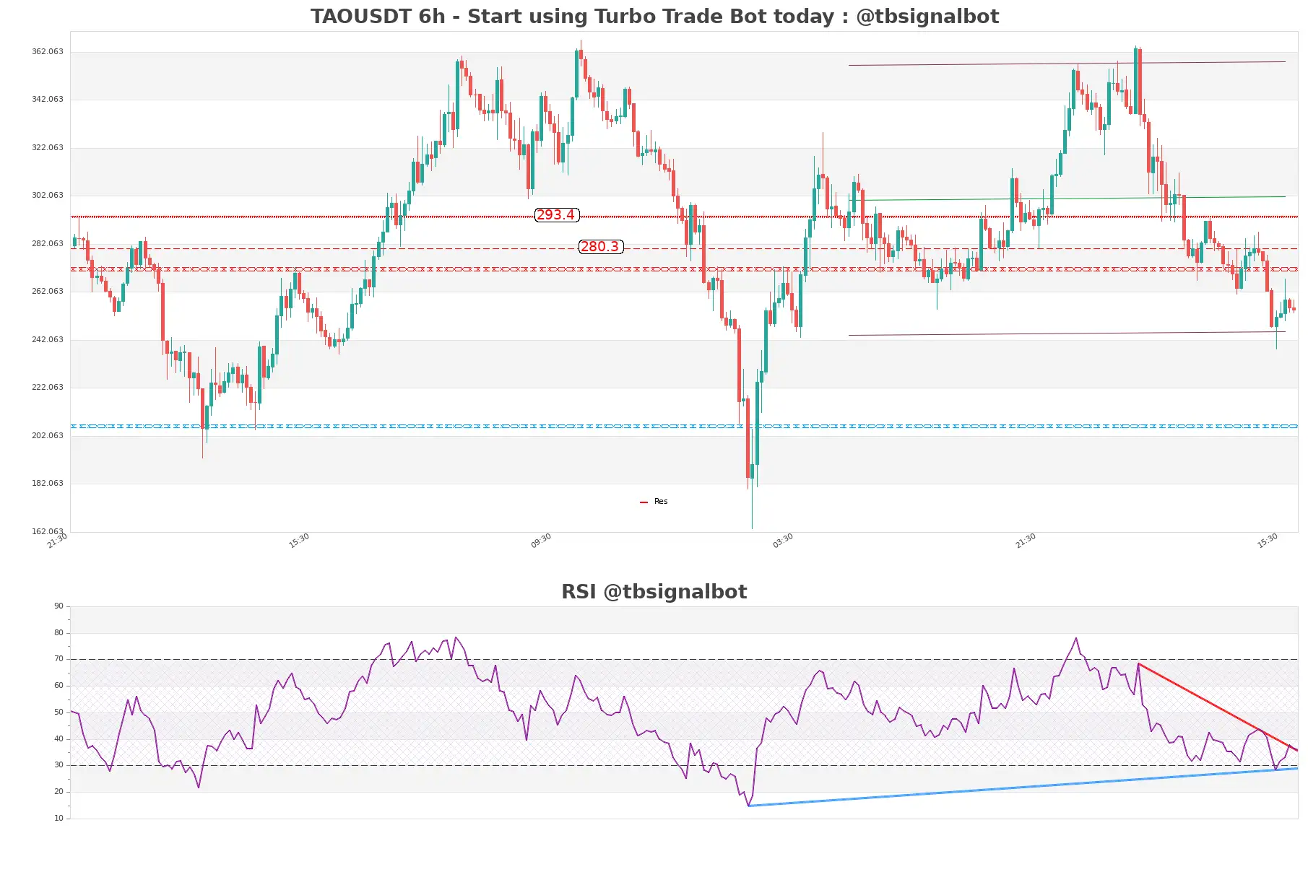Image resolution: width=1308 pixels, height=872 pixels.
Task: Click the 09:30 time axis label
Action: (541, 541)
